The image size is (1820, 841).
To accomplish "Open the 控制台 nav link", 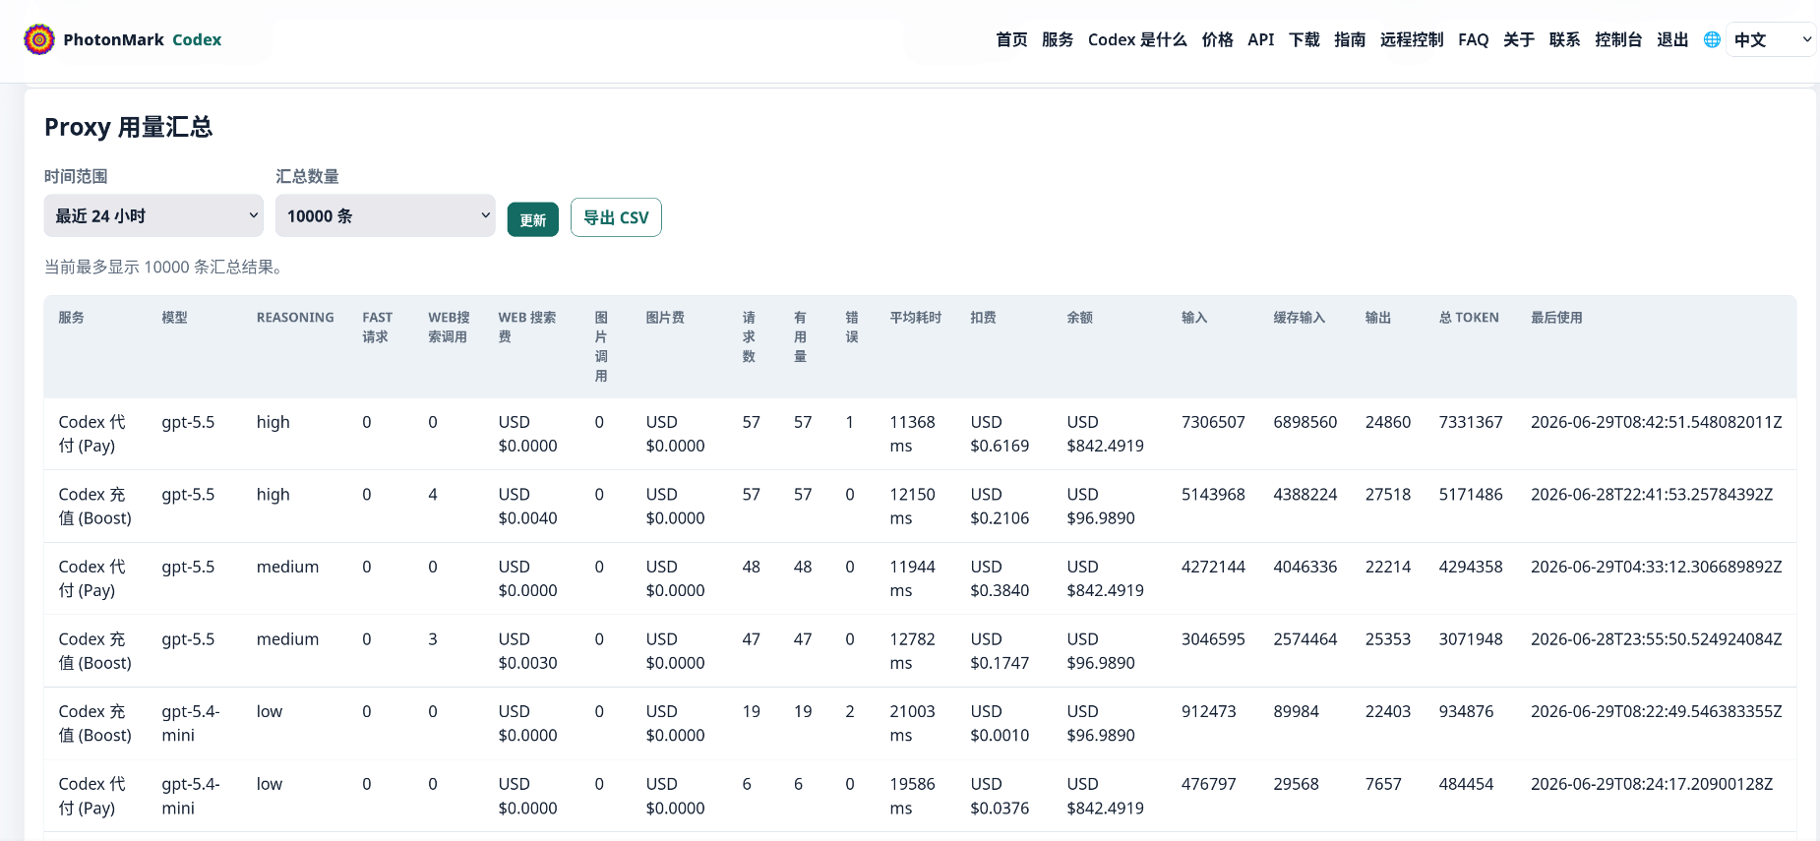I will (1618, 39).
